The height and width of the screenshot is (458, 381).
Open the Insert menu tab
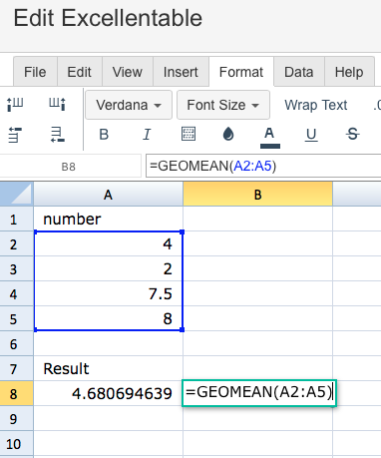click(x=181, y=72)
